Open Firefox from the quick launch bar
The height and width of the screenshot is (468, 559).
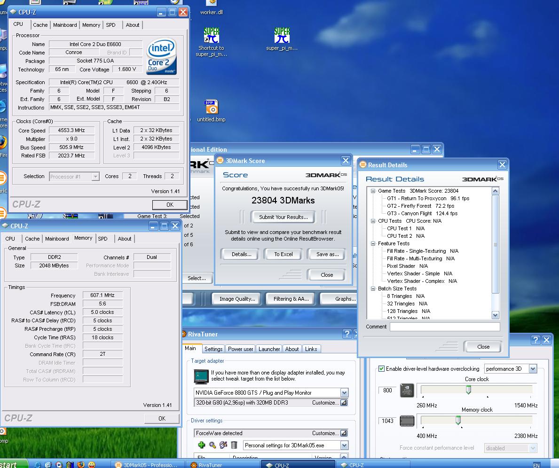click(81, 465)
